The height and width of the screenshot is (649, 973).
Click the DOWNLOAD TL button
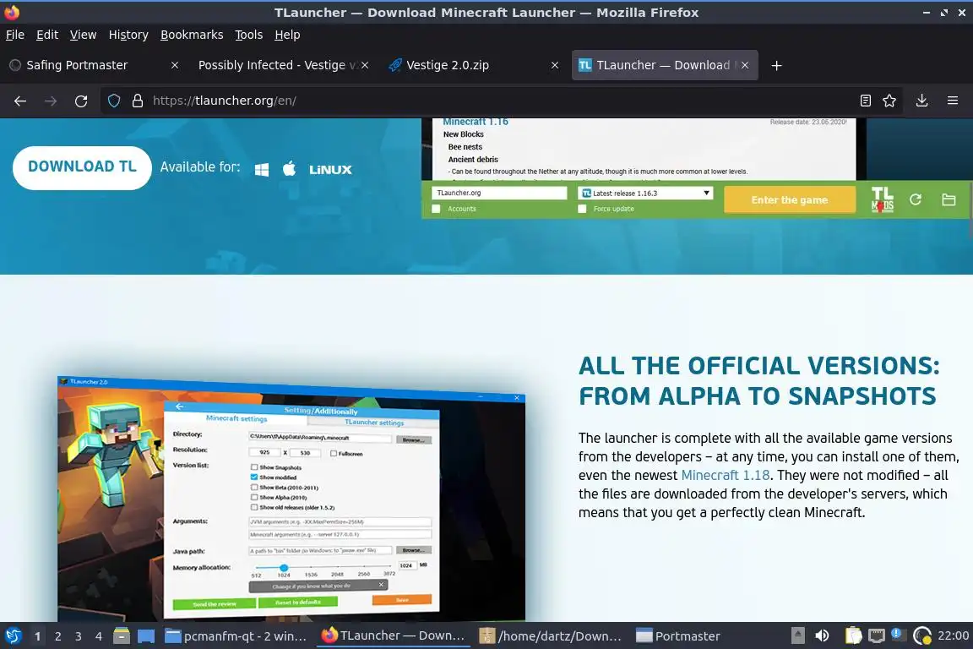pos(82,167)
